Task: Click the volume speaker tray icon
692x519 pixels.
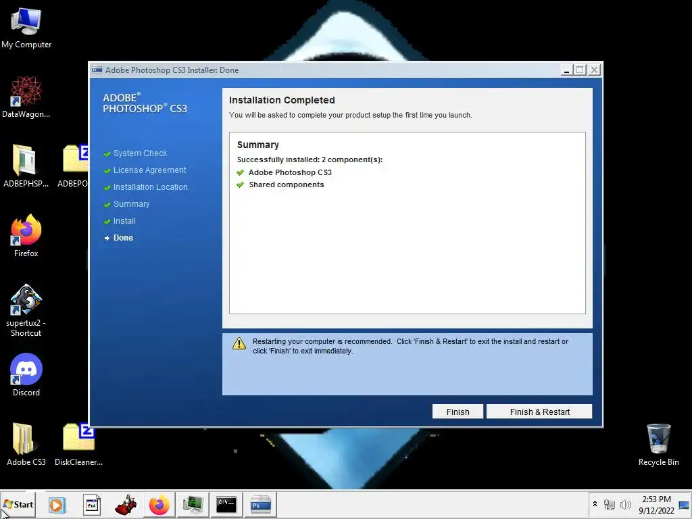Action: [x=625, y=504]
